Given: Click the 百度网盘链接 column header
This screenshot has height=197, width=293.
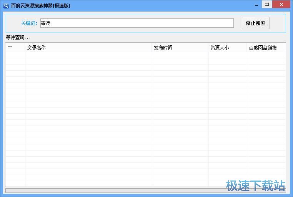Looking at the screenshot, I should click(266, 48).
